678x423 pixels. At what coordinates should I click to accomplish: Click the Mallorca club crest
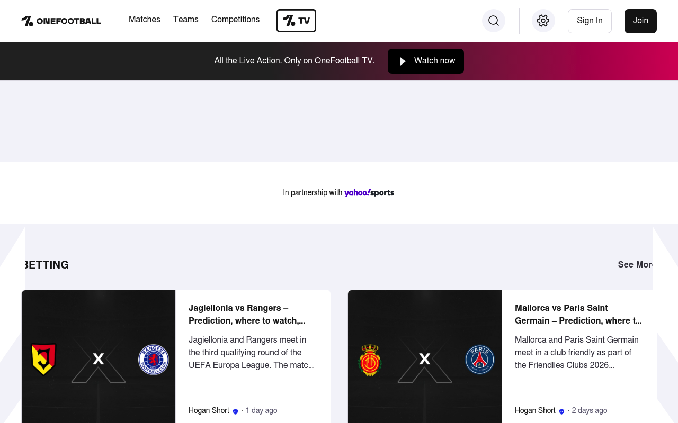[x=370, y=360]
